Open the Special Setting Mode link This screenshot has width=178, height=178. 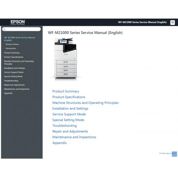pyautogui.click(x=68, y=120)
